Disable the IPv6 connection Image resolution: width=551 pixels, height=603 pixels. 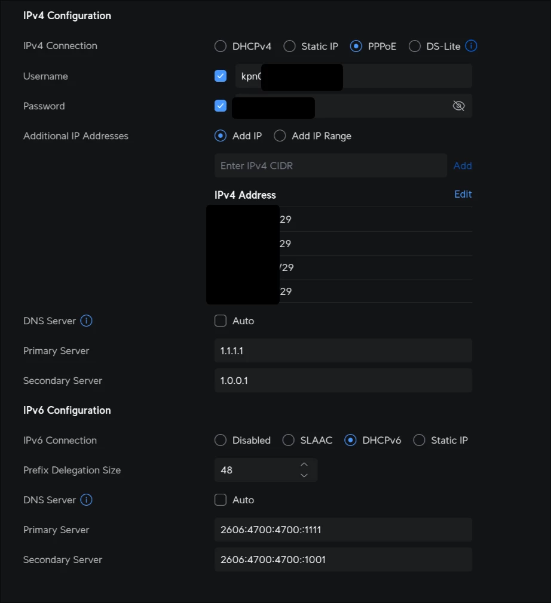[221, 440]
